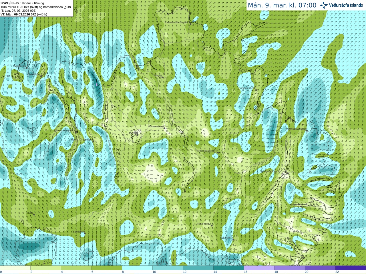Click the 18–20 m/s purple legend swatch
This screenshot has width=366, height=274.
point(290,268)
